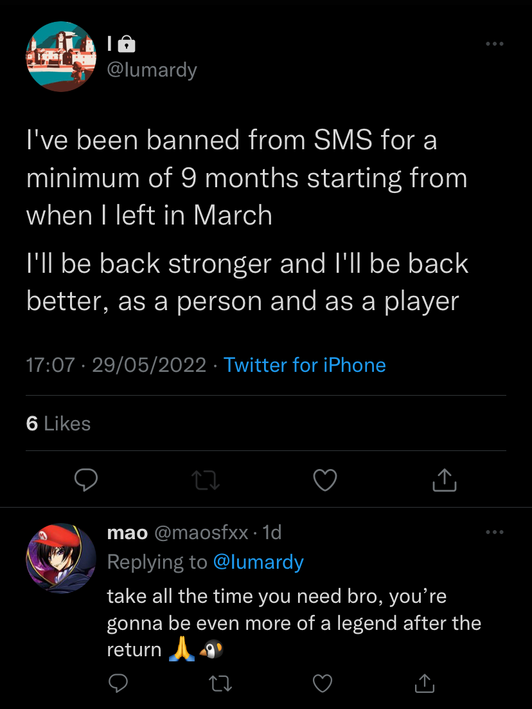Open the @maosfxx handle
This screenshot has width=532, height=709.
pyautogui.click(x=200, y=533)
